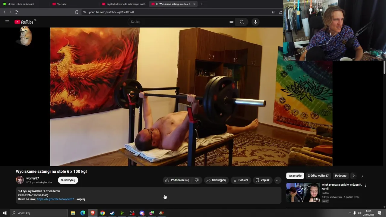Dislike the video with thumbs-down icon
The image size is (386, 217).
click(197, 180)
